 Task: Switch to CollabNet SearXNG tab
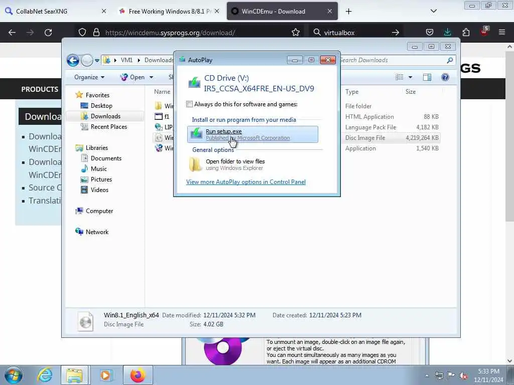click(56, 11)
